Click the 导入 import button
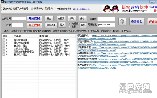157x98 pixels. click(x=62, y=25)
